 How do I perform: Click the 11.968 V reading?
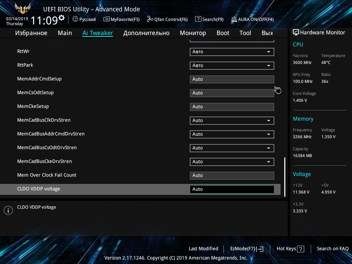click(x=301, y=192)
